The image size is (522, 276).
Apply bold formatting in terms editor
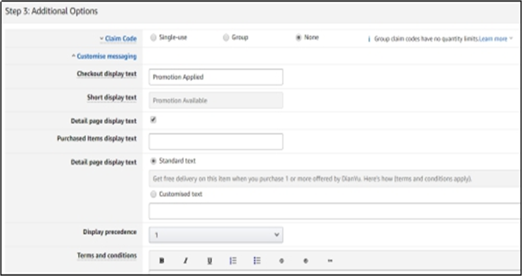tap(162, 260)
